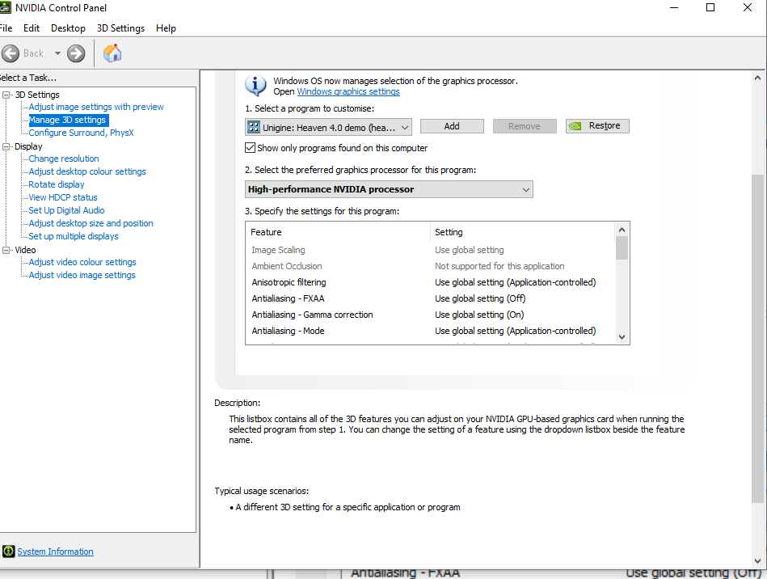The image size is (767, 579).
Task: Select Adjust video colour settings
Action: 82,262
